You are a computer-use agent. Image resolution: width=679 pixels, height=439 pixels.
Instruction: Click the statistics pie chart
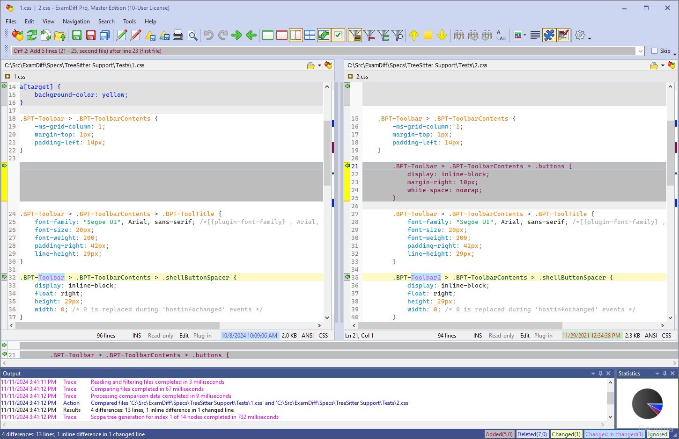[x=648, y=403]
